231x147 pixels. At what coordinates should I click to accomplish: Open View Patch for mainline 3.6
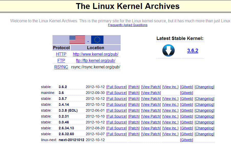[151, 93]
